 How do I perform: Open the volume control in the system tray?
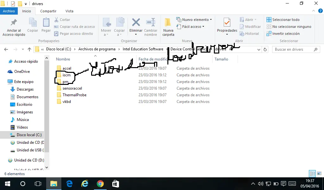pyautogui.click(x=261, y=184)
